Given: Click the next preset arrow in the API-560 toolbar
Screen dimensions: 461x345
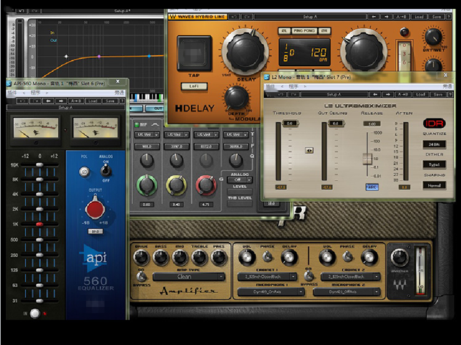Looking at the screenshot, I should [61, 101].
